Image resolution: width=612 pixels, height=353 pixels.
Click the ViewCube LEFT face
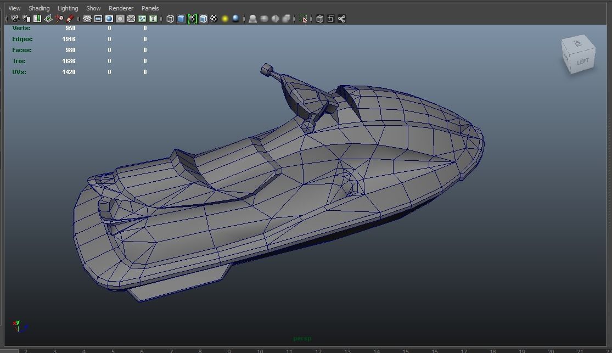[583, 61]
